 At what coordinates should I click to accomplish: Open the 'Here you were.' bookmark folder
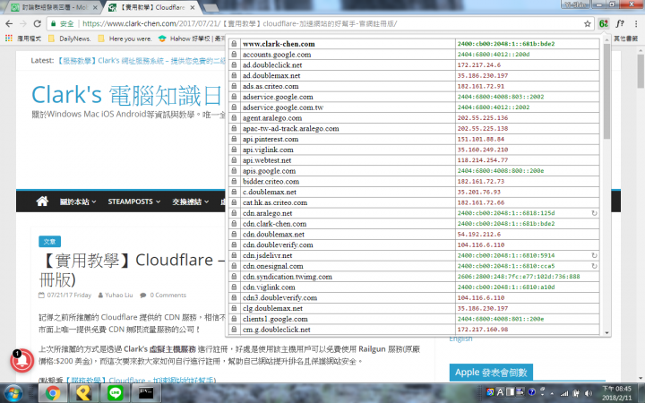(x=125, y=39)
